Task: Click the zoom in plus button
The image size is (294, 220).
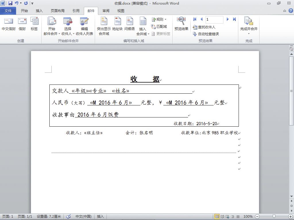Action: [x=291, y=217]
